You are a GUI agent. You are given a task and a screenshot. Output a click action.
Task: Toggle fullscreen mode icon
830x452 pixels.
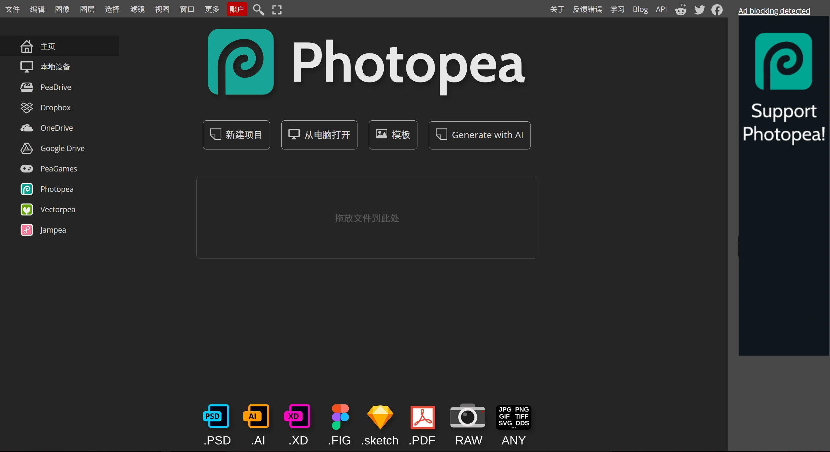tap(277, 10)
